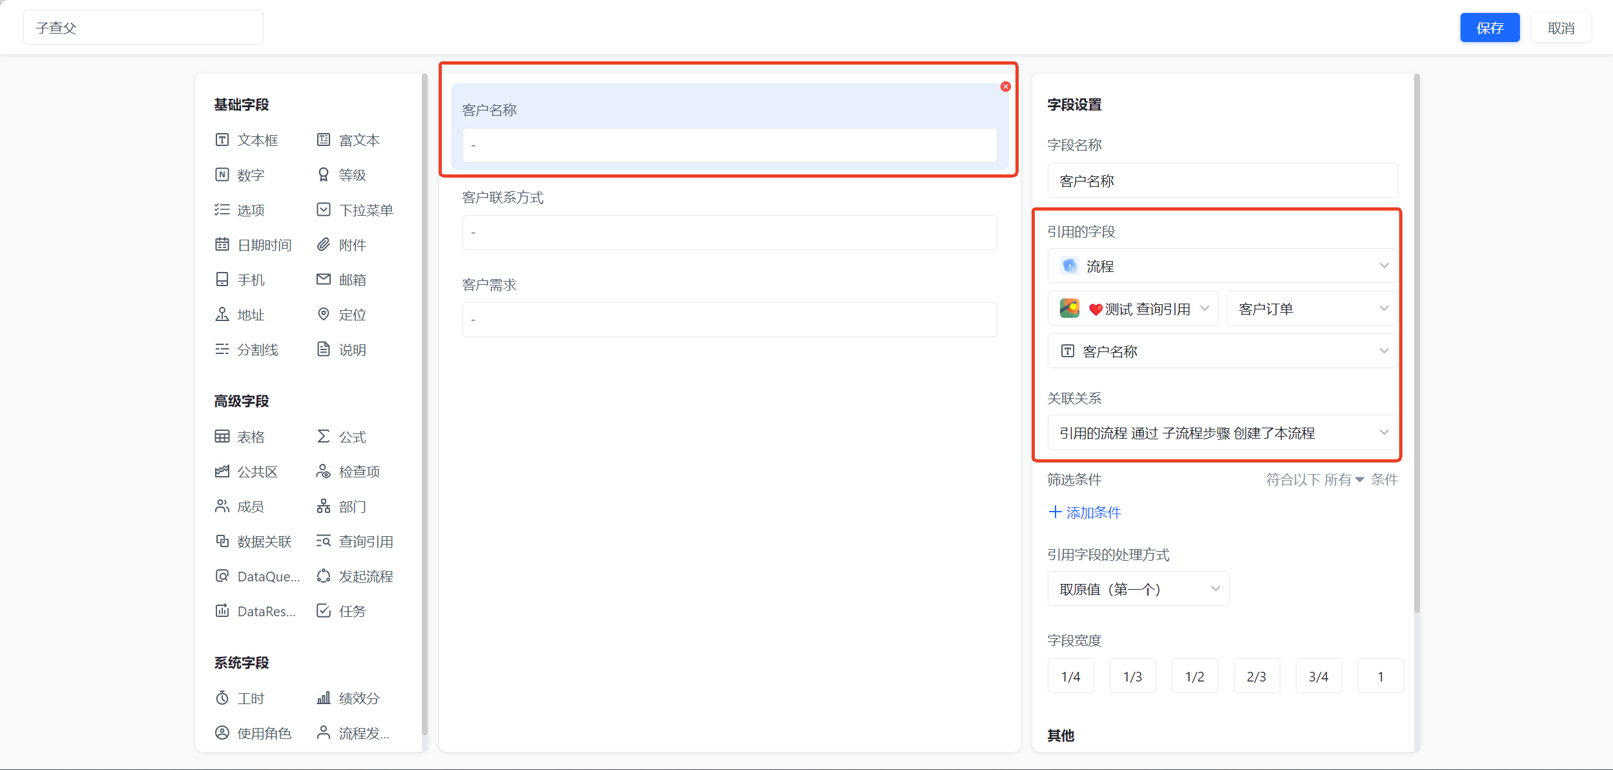Add the 部门 department org icon
This screenshot has height=770, width=1613.
(324, 506)
